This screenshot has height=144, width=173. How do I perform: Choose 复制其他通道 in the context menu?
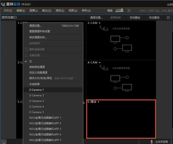tap(53, 67)
